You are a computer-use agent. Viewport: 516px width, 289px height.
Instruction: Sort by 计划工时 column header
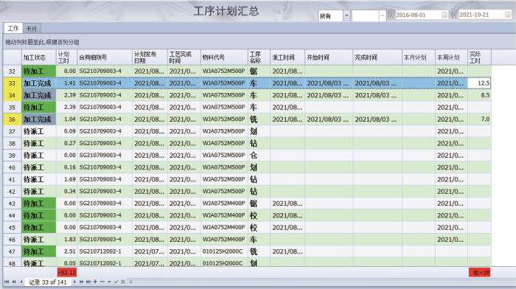coord(66,58)
